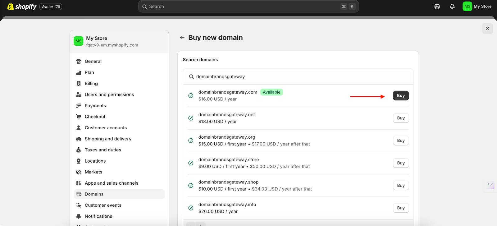Click fqatv9-am.myshopify.com store URL
The image size is (497, 226).
tap(112, 45)
